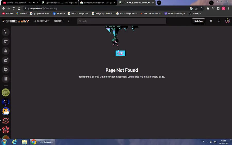Open the Extensions puzzle icon
232x145 pixels.
click(208, 9)
